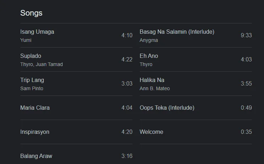Click the 4:10 duration of Isang Umaga
This screenshot has width=264, height=164.
(x=127, y=35)
